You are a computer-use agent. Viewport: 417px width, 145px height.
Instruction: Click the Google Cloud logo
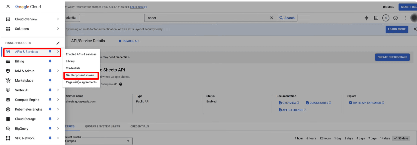[x=28, y=7]
